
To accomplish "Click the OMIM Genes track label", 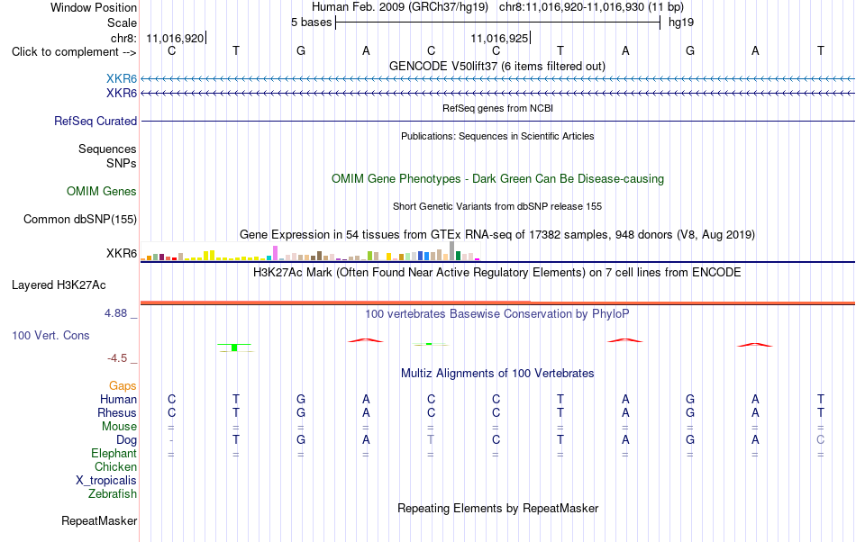I will (101, 192).
